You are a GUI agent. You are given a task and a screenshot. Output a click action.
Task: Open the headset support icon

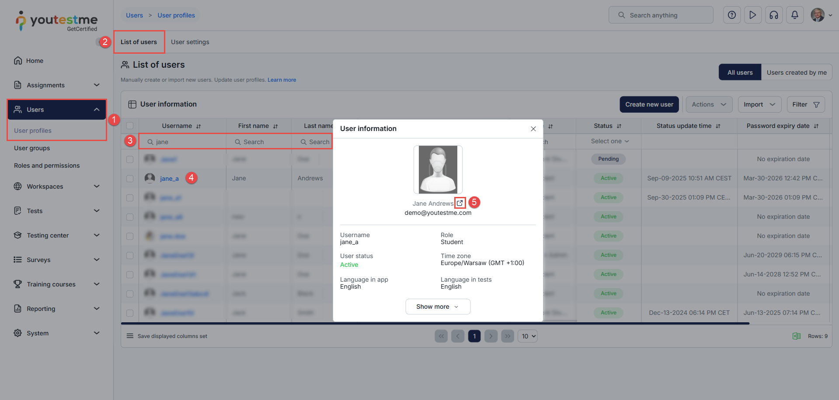coord(773,15)
